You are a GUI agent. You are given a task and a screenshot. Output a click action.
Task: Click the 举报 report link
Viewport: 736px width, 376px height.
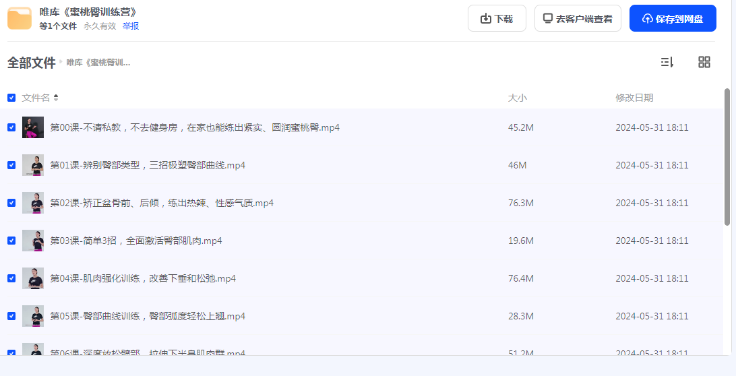click(131, 26)
